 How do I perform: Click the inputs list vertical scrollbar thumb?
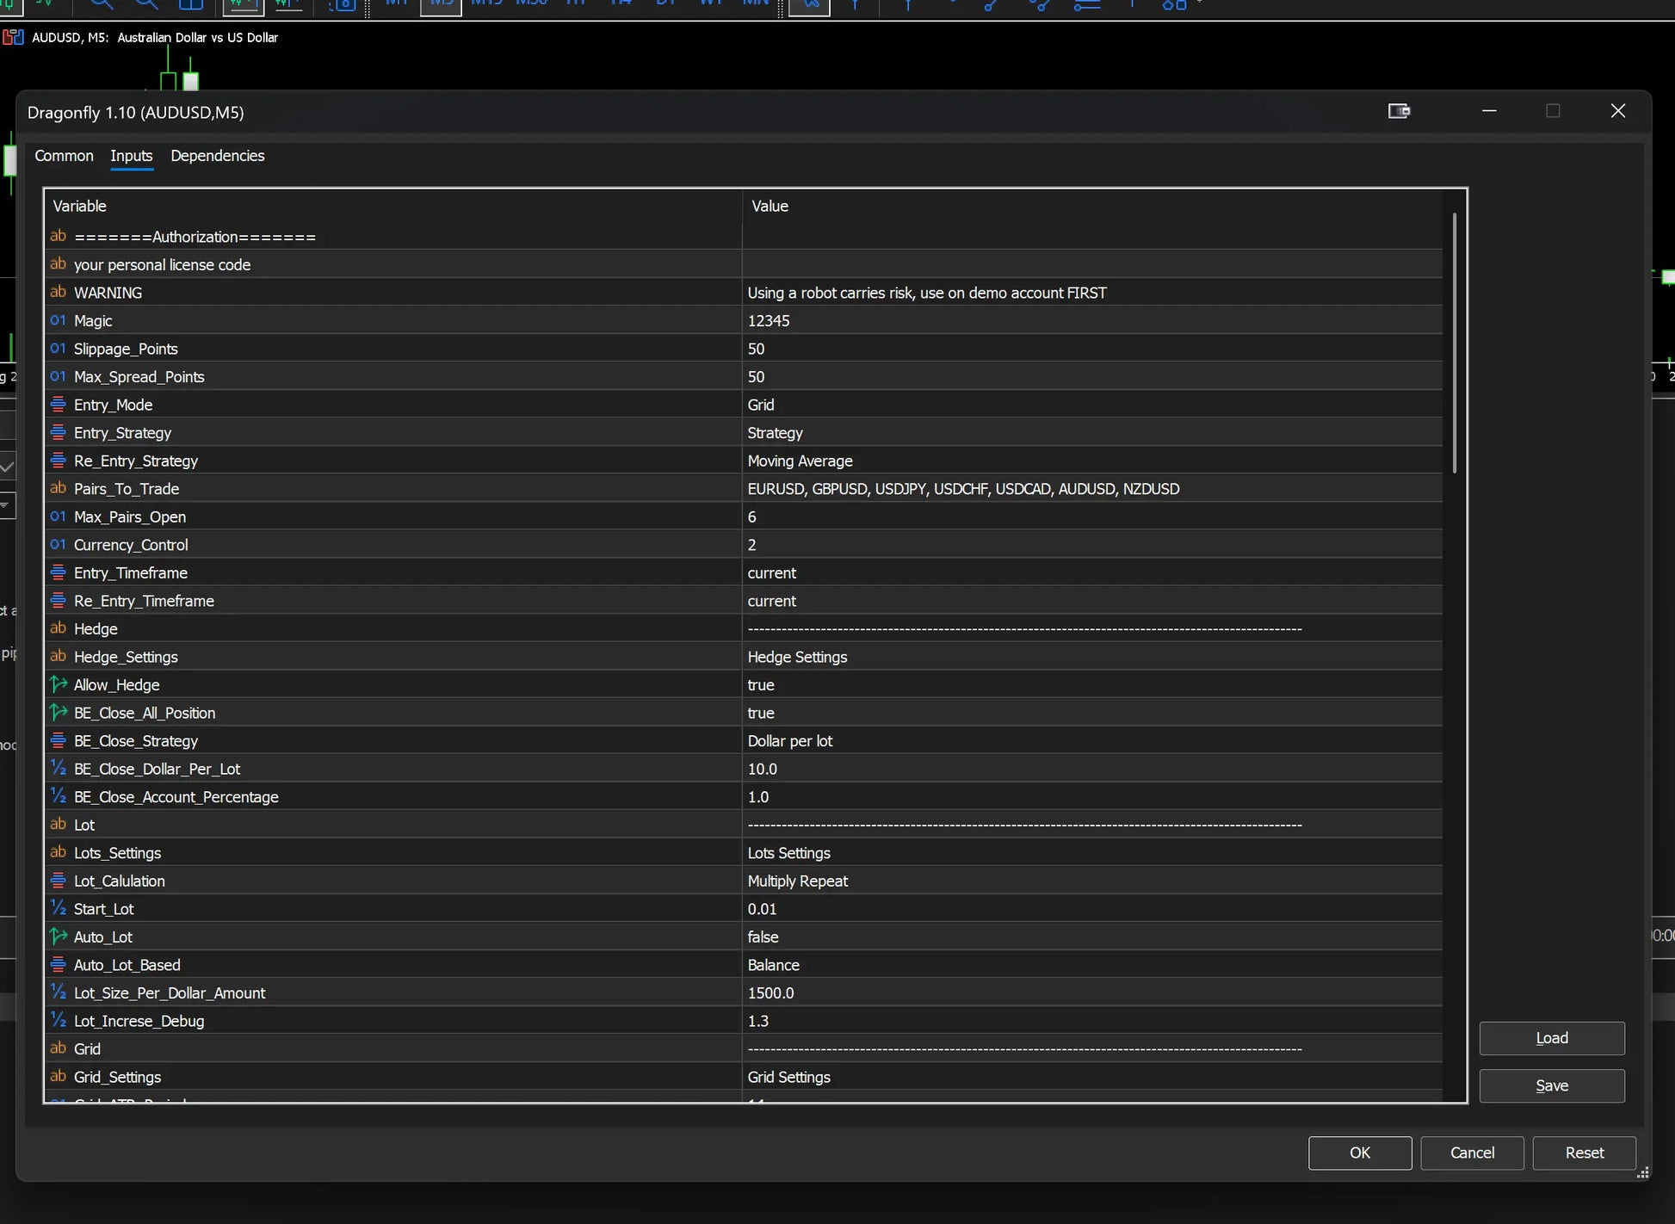(1455, 343)
